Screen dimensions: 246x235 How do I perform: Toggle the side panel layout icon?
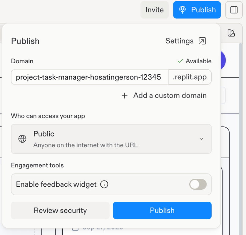(x=234, y=10)
